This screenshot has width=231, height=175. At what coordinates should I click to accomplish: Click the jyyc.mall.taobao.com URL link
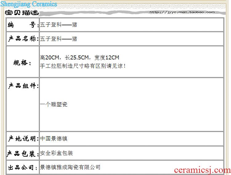[x=182, y=12]
